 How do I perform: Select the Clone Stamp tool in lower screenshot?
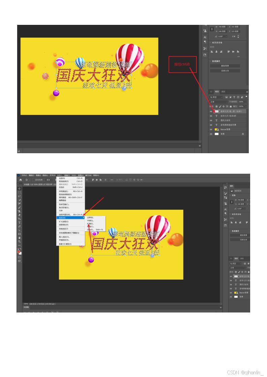pyautogui.click(x=19, y=211)
